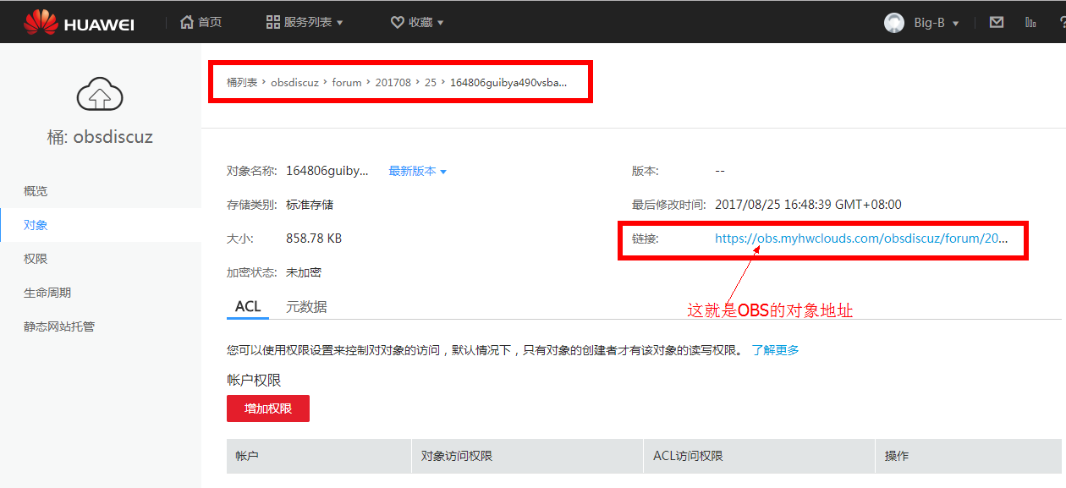
Task: Open the 服务列表 services dropdown
Action: click(305, 22)
